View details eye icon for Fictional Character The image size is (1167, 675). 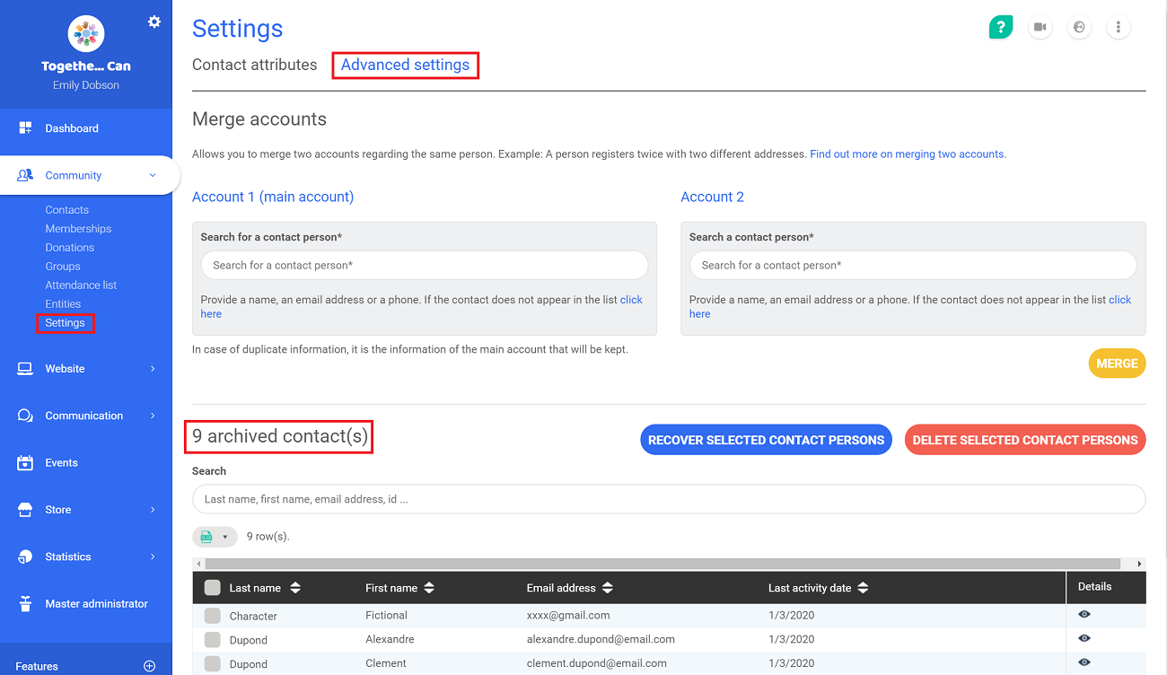[x=1084, y=614]
